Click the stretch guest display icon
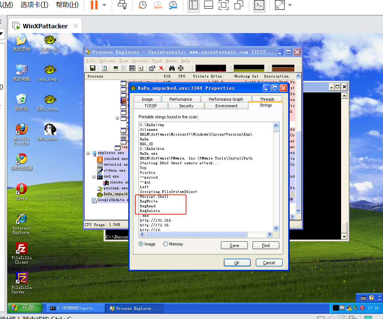 (x=280, y=5)
